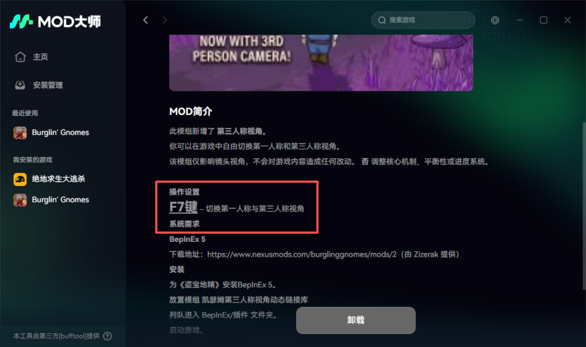Click the 搜索游戏 search field

point(423,20)
